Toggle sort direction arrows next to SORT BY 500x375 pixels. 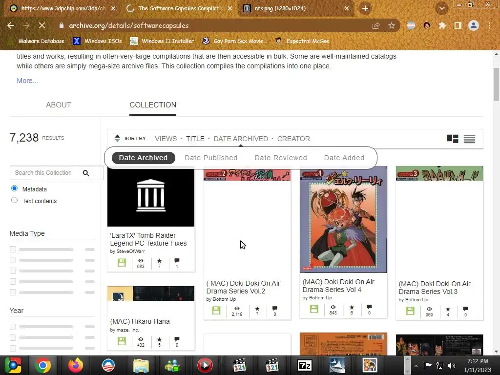click(117, 138)
